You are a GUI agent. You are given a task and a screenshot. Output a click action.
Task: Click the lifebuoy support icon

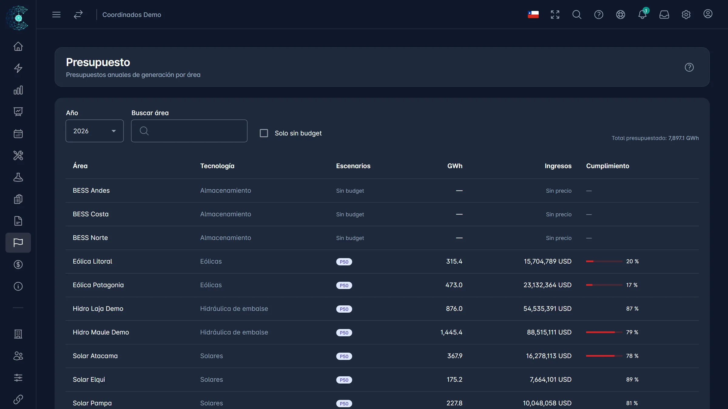[x=621, y=15]
